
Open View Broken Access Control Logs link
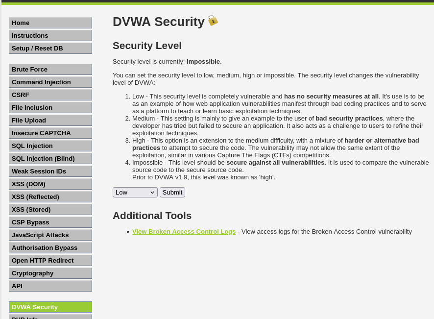(184, 231)
